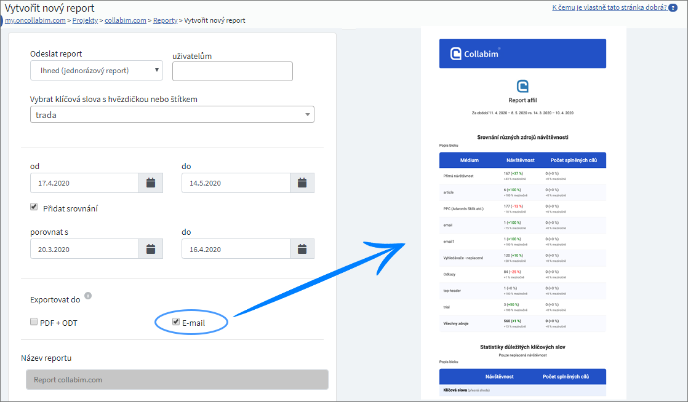This screenshot has width=688, height=402.
Task: Click the 'Návštěvnost' header beside 'Médium'
Action: (521, 160)
